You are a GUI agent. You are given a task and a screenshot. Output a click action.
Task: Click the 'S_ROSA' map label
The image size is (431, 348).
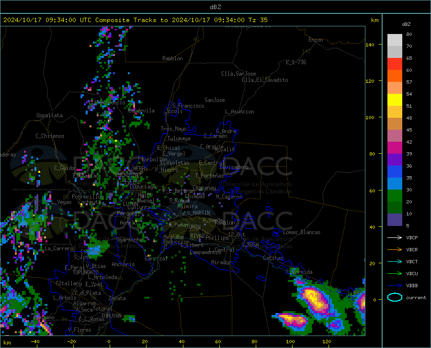click(250, 244)
